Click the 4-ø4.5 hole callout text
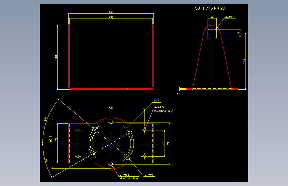 pyautogui.click(x=159, y=107)
